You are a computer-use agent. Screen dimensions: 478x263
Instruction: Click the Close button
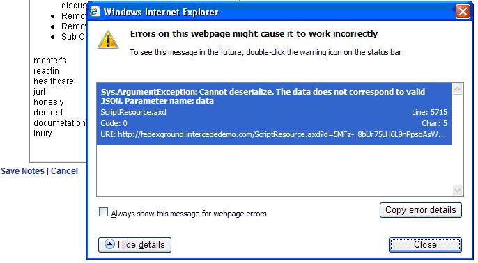pyautogui.click(x=425, y=245)
